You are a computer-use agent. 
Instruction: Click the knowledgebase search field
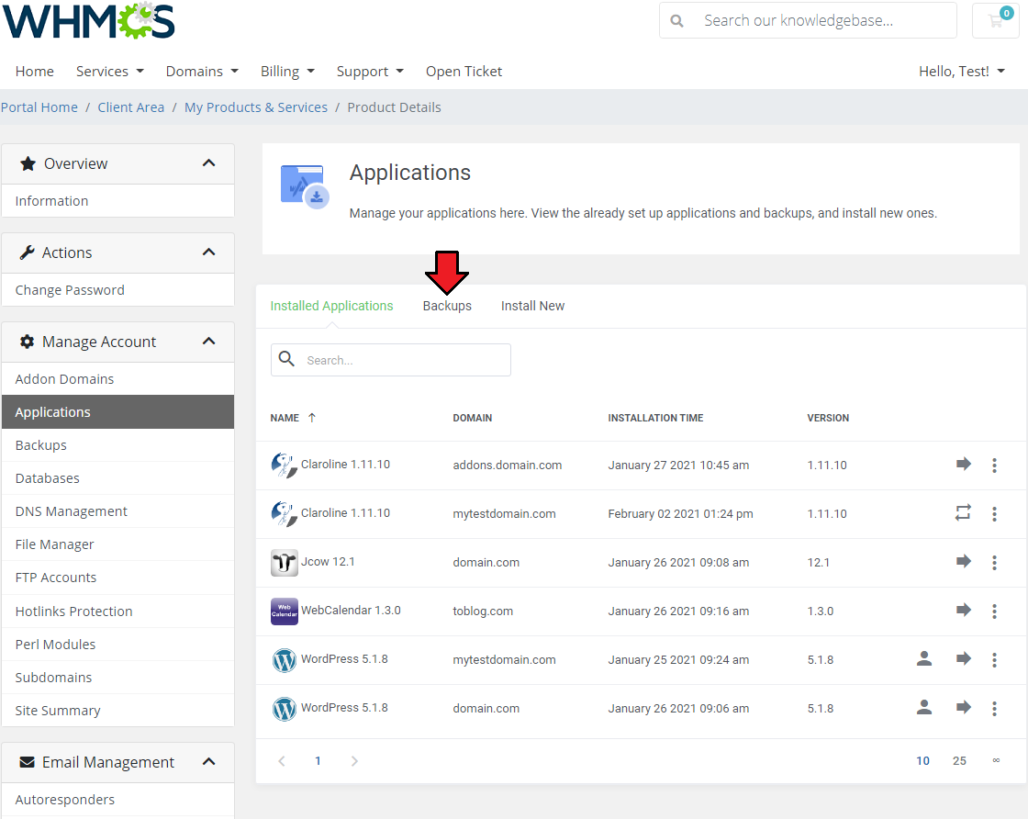point(809,20)
